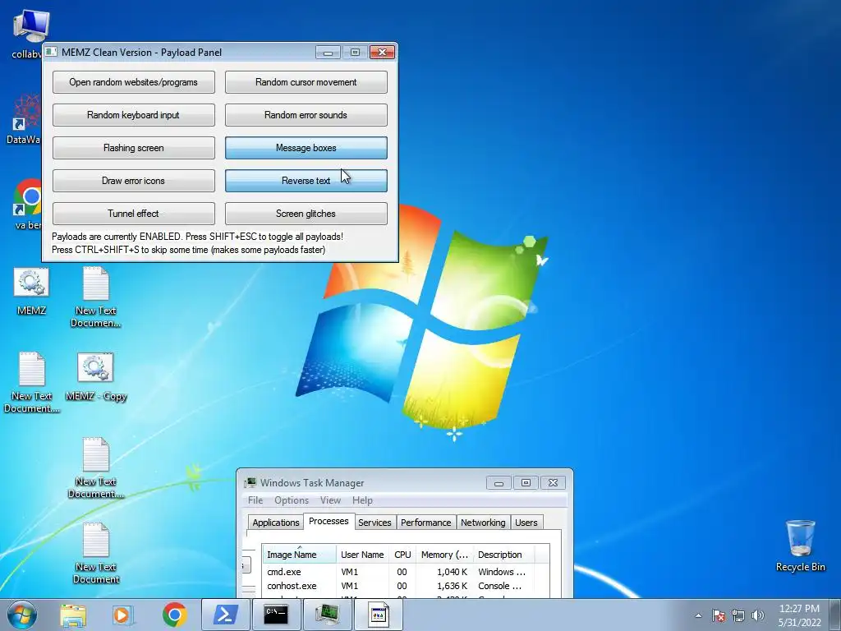Viewport: 841px width, 631px height.
Task: Launch Windows Media Player from taskbar
Action: [x=123, y=615]
